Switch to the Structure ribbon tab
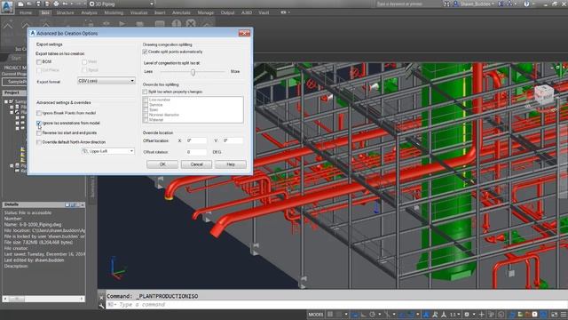 (65, 12)
